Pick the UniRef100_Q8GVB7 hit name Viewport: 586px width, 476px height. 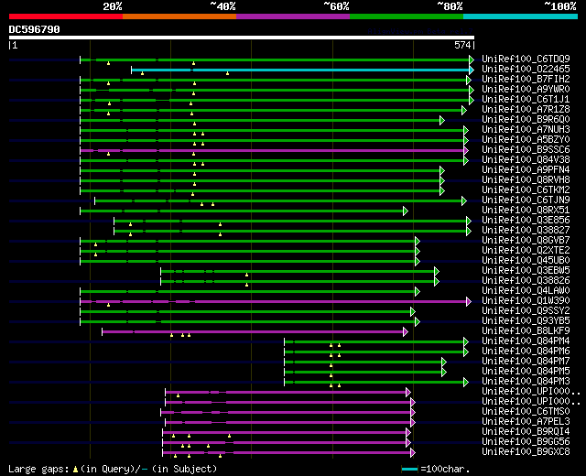coord(526,241)
